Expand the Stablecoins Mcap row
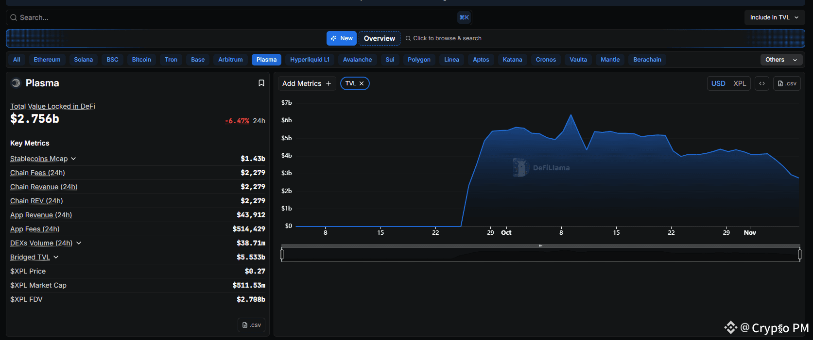This screenshot has height=340, width=813. pos(73,159)
